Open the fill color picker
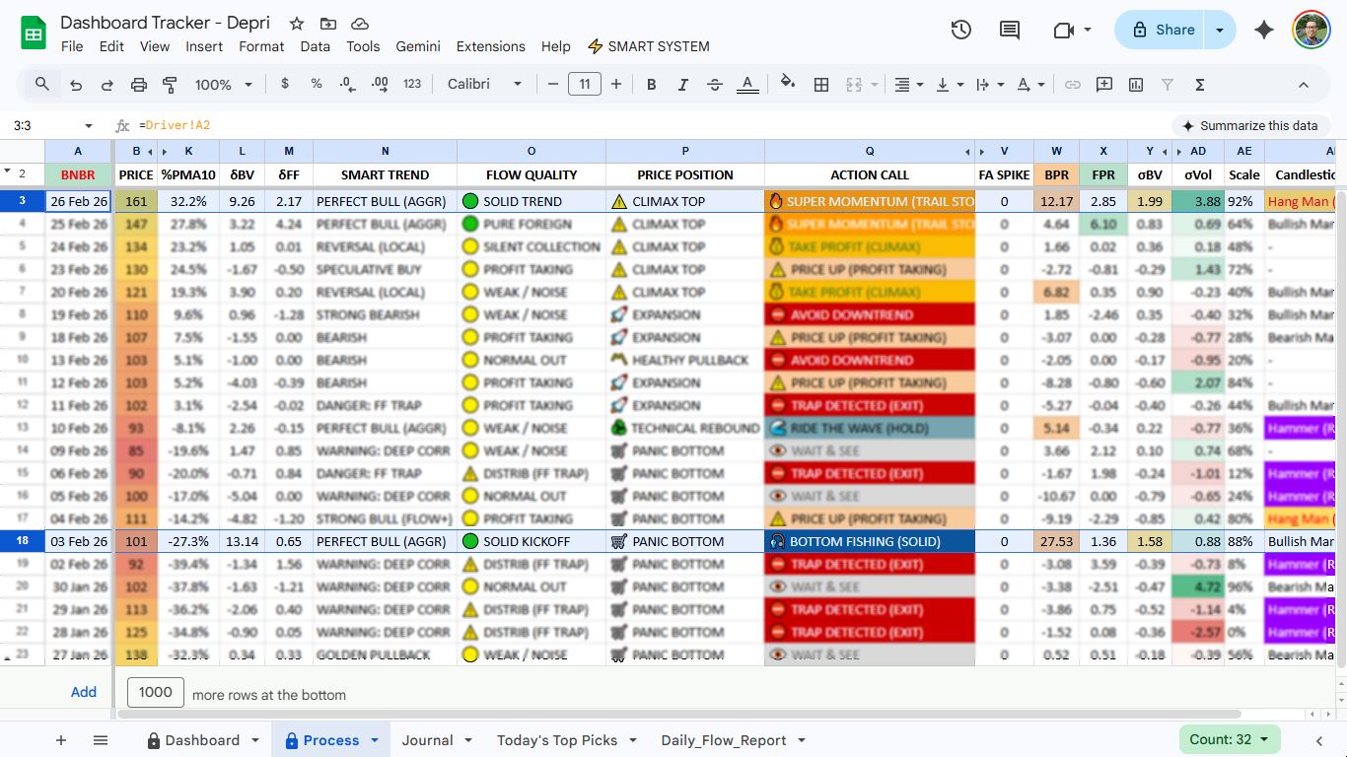The image size is (1347, 757). [x=787, y=85]
